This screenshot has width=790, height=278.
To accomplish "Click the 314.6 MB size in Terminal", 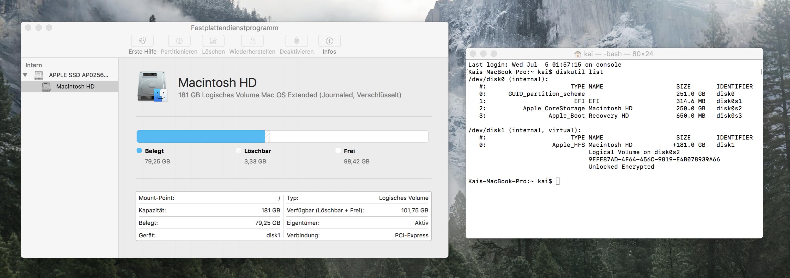I will 691,101.
